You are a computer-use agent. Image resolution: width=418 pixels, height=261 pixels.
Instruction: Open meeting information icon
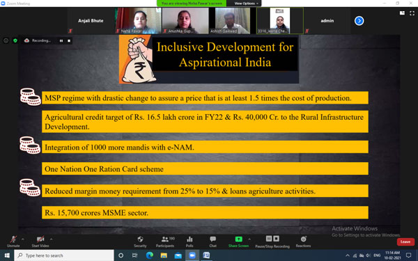pos(6,40)
